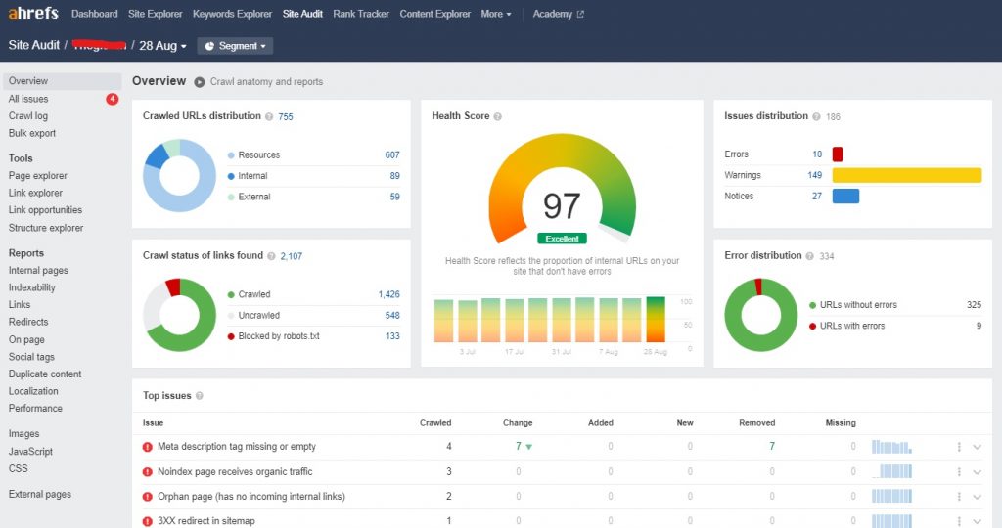Viewport: 1002px width, 528px height.
Task: Click error icon for Orphan page issue
Action: pos(148,496)
